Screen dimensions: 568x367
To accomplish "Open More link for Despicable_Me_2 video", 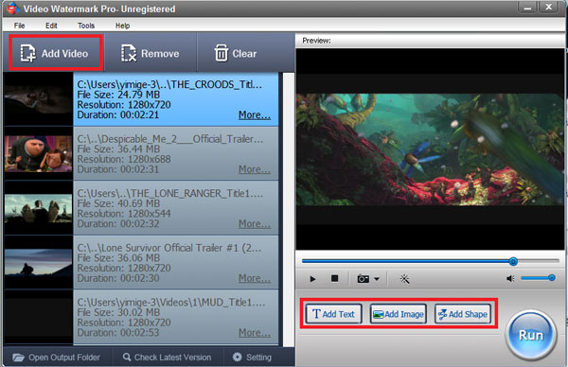I will point(255,169).
